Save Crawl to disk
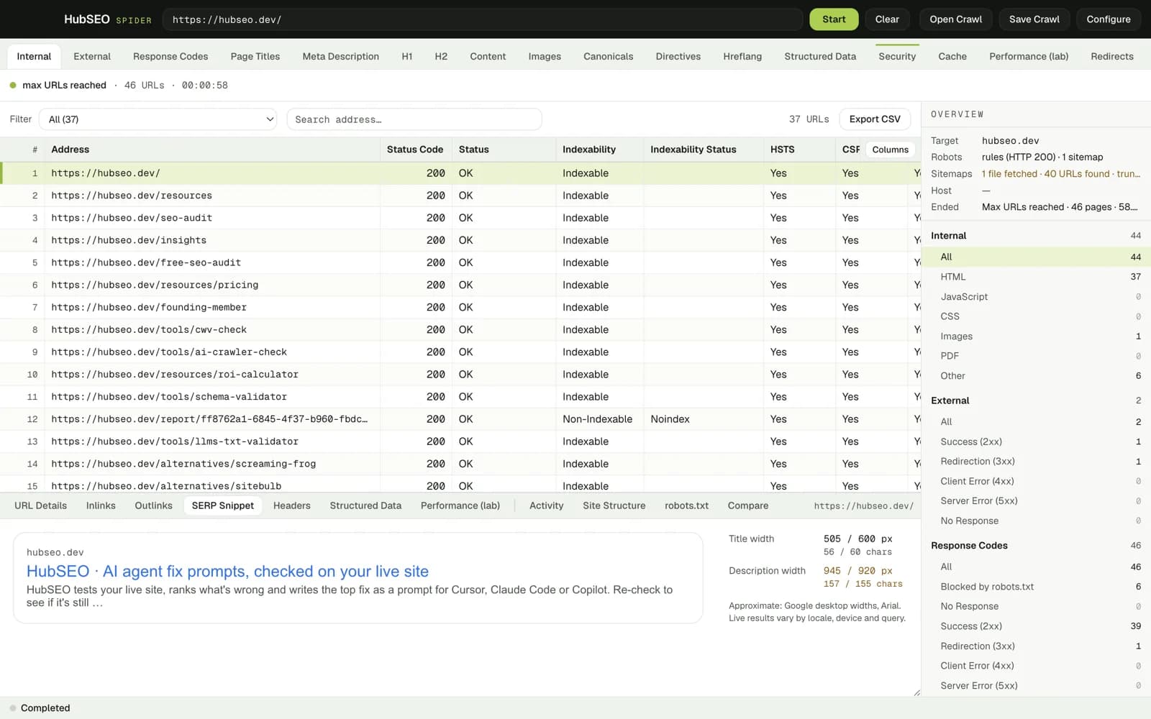 (x=1034, y=19)
